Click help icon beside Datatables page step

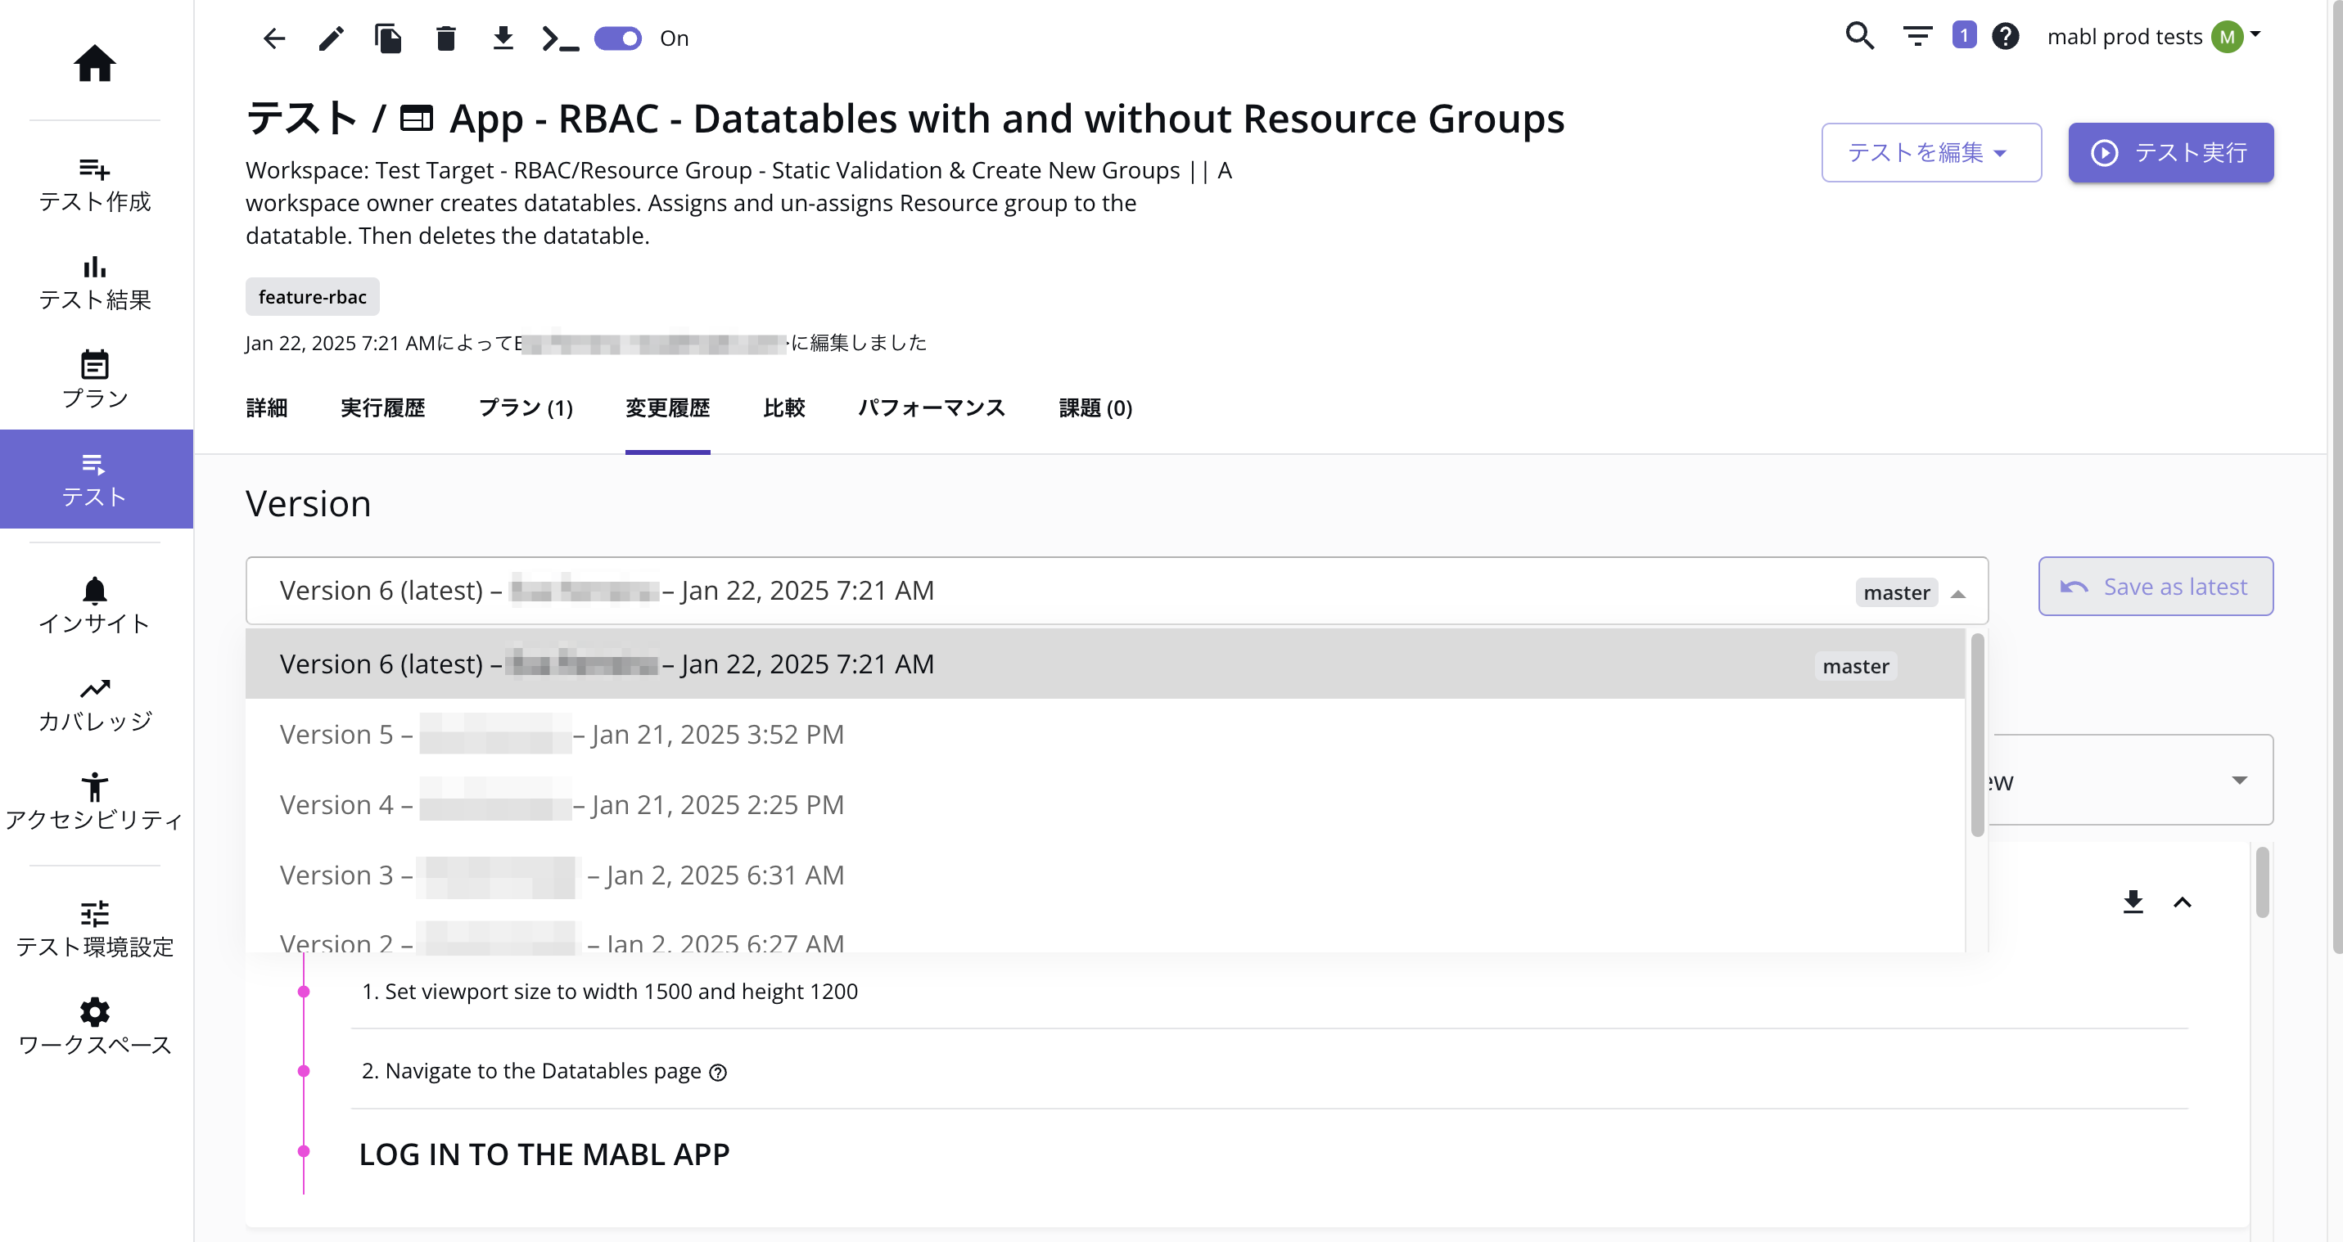(x=718, y=1073)
